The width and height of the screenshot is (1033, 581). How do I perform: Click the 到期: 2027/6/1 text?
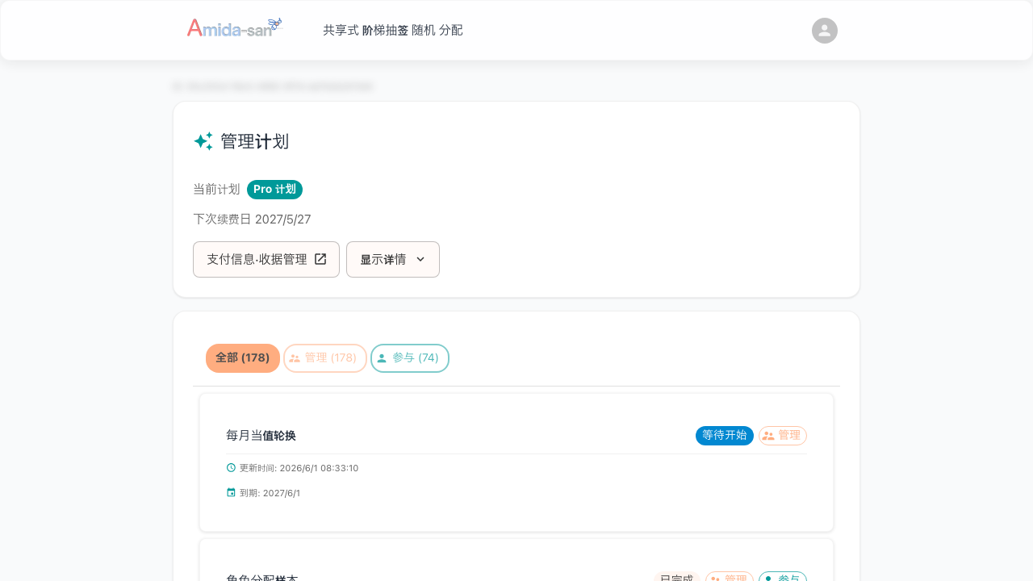pyautogui.click(x=270, y=493)
